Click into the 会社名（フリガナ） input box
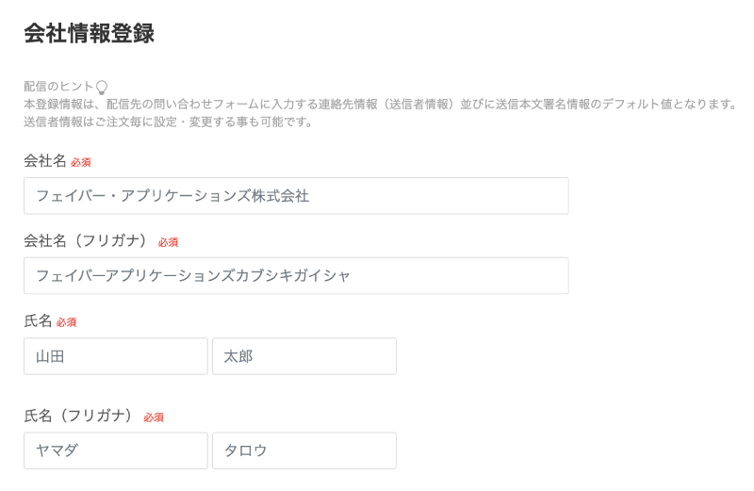Screen dimensions: 754x491 [296, 275]
